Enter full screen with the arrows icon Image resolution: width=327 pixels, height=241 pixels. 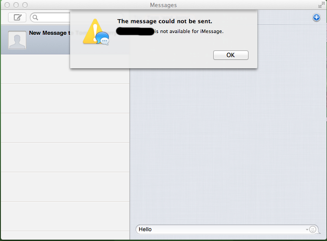pos(321,5)
